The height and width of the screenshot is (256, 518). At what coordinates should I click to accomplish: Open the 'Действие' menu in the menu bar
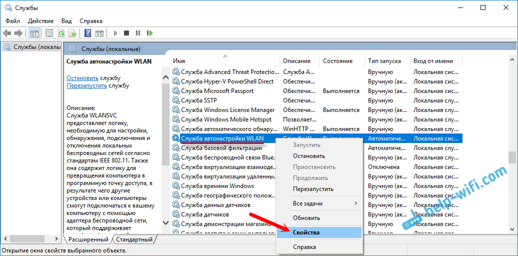pyautogui.click(x=40, y=21)
